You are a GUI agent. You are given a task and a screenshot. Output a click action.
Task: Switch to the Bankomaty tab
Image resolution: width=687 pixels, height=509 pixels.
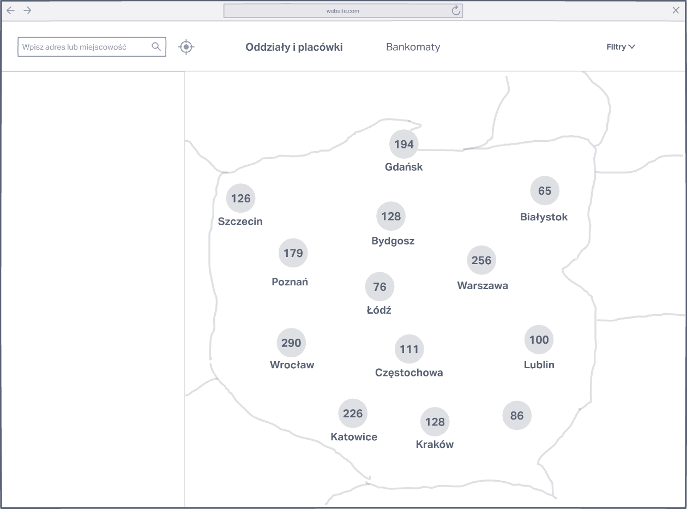(x=413, y=47)
